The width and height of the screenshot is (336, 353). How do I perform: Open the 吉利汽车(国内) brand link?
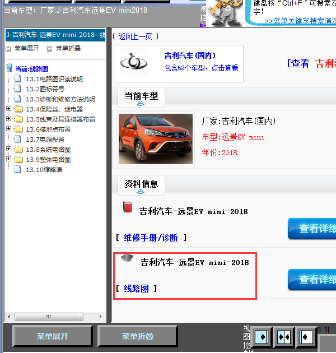pos(190,55)
